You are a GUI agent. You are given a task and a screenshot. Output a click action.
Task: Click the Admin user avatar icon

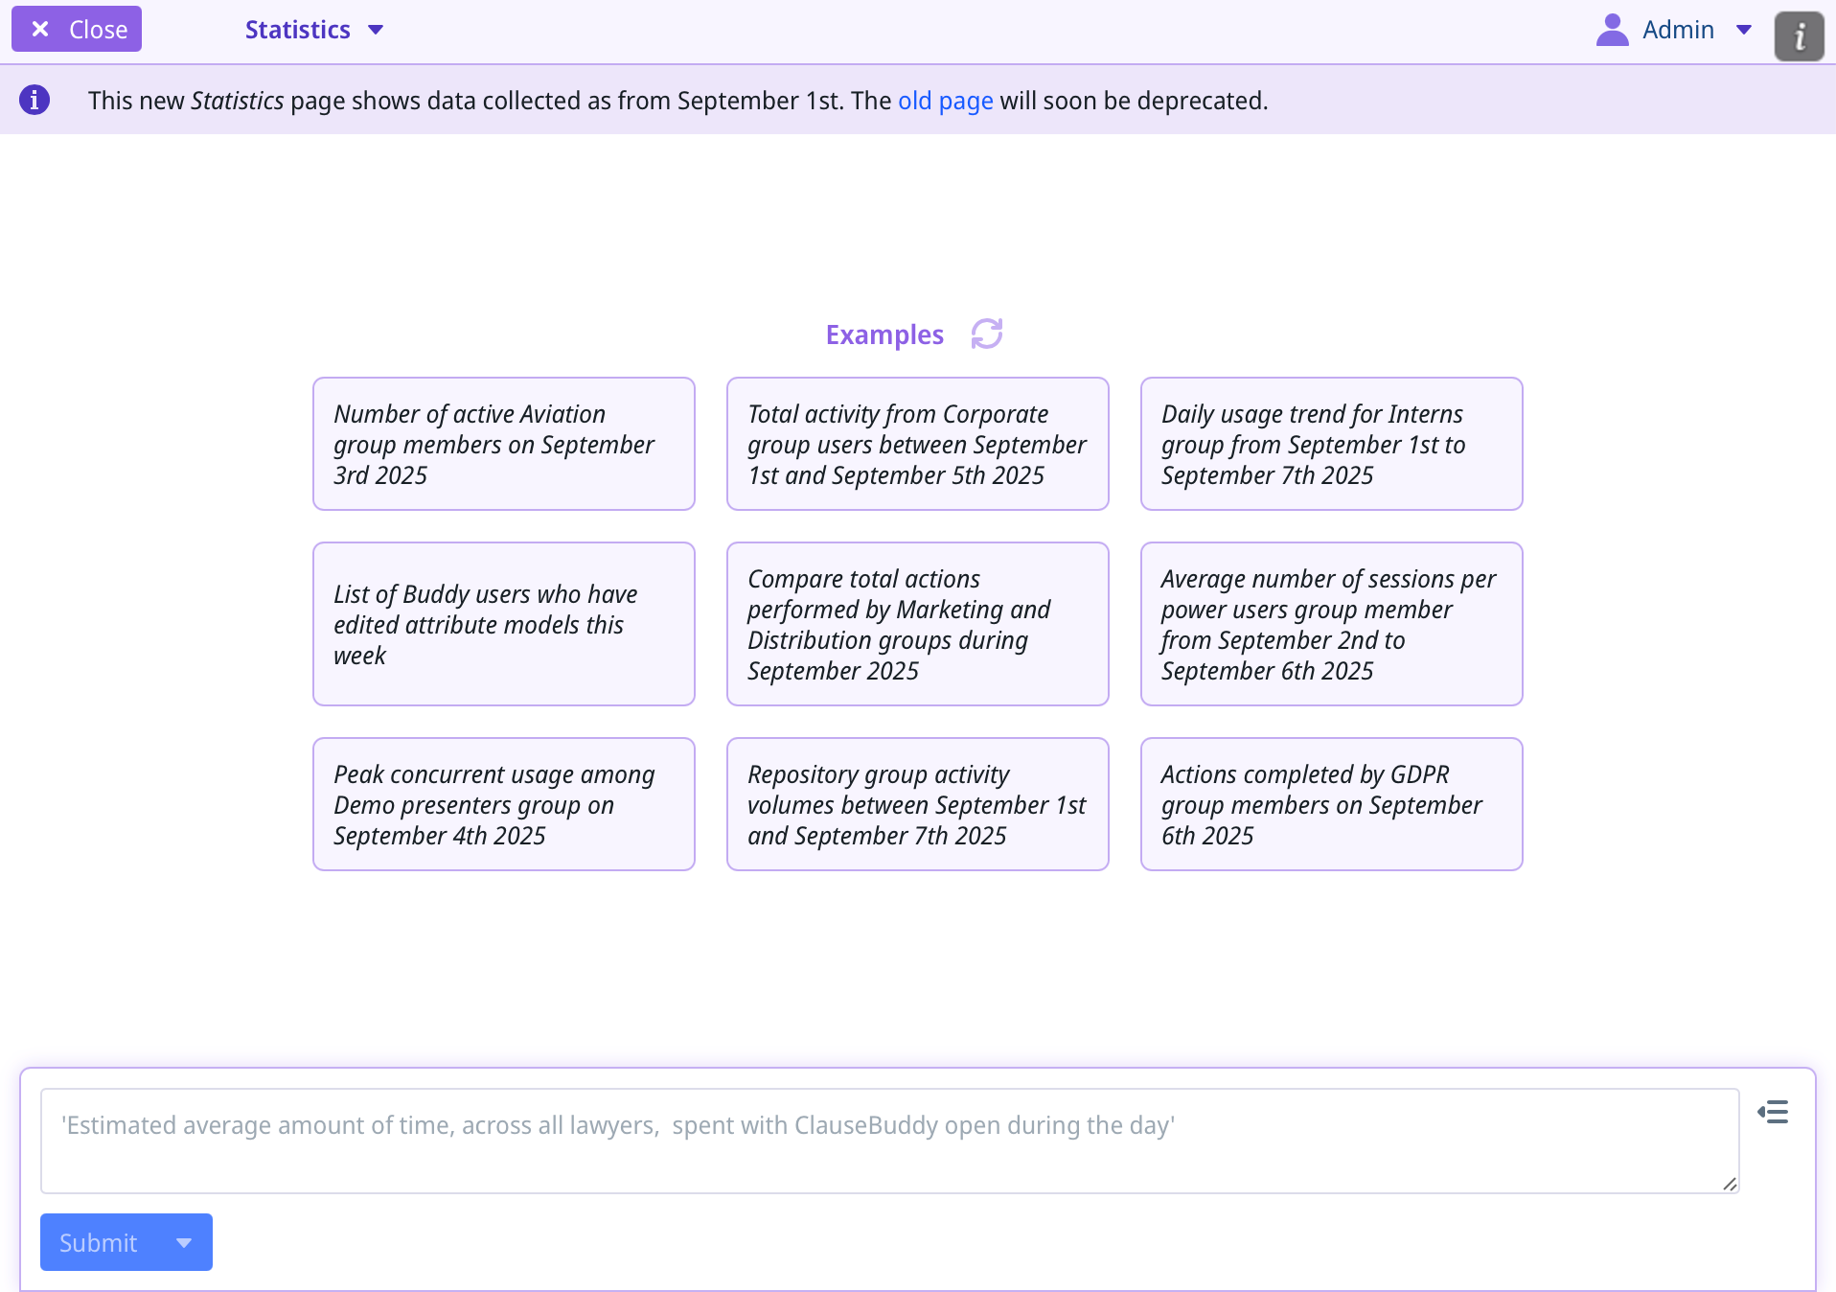(1612, 30)
